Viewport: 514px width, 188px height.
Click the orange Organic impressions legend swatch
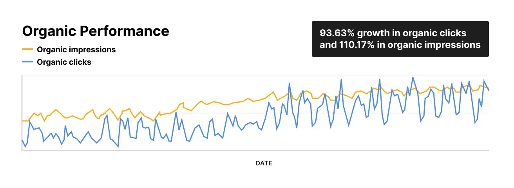click(27, 50)
